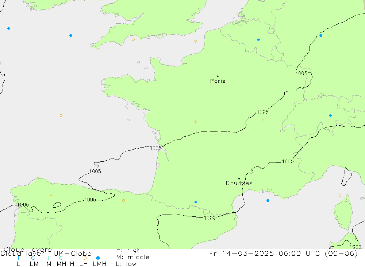
Task: Click the green circle MH legend symbol
Action: tap(61, 258)
